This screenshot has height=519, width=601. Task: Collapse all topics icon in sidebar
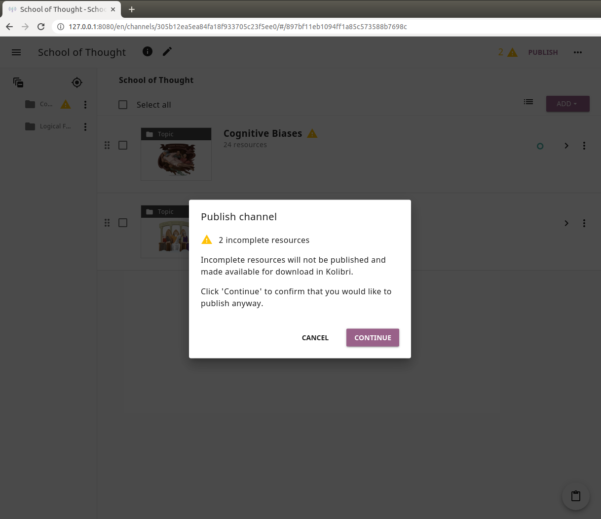pyautogui.click(x=18, y=82)
